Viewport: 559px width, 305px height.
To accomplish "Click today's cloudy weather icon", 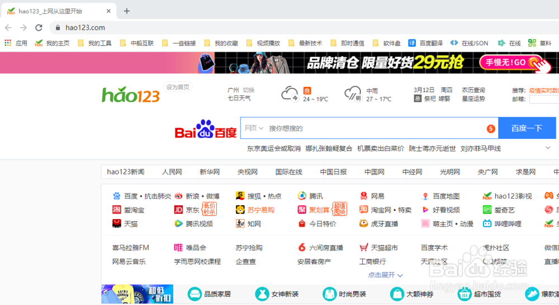I will [290, 94].
